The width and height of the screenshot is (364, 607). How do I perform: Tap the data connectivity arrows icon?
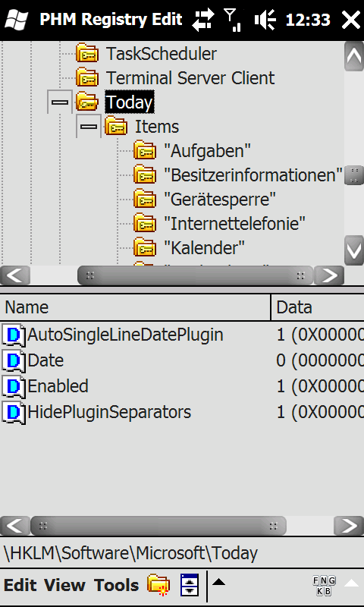pyautogui.click(x=206, y=20)
